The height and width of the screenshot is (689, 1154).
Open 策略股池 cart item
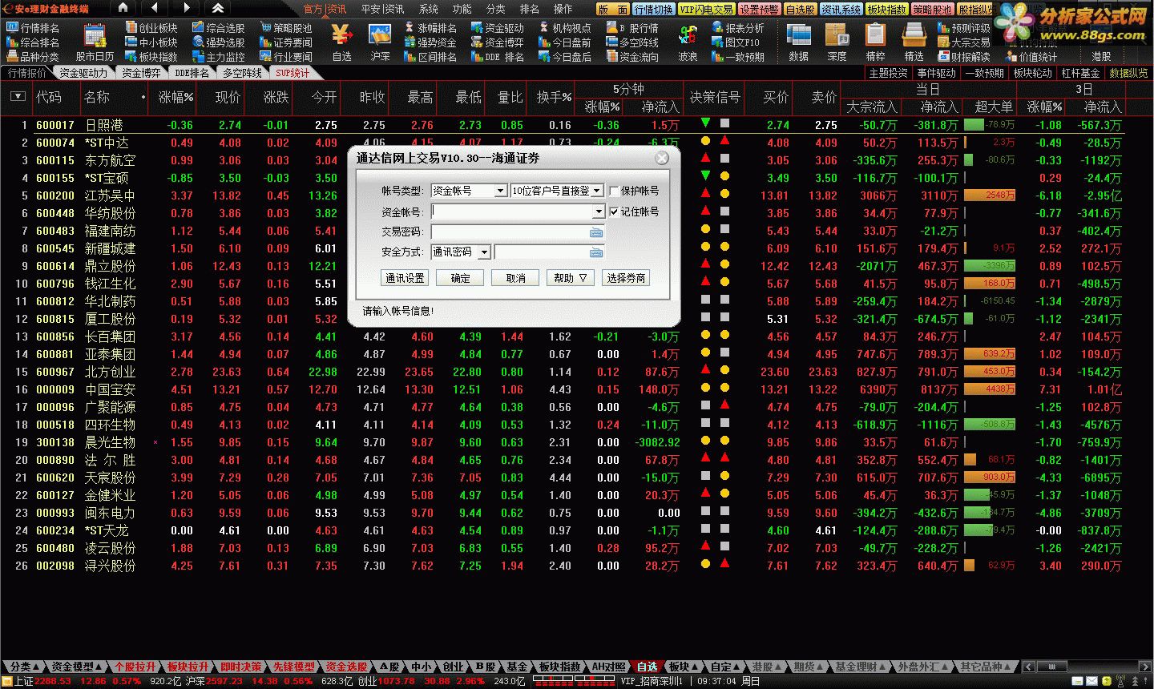pos(286,28)
